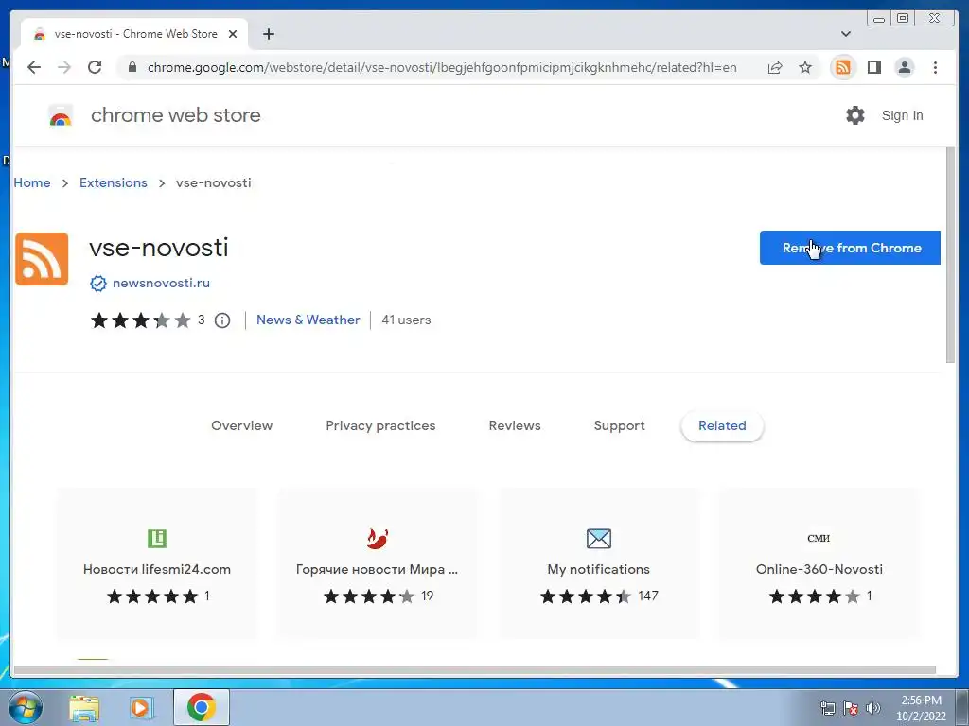Reload the current page
This screenshot has width=969, height=726.
tap(95, 67)
